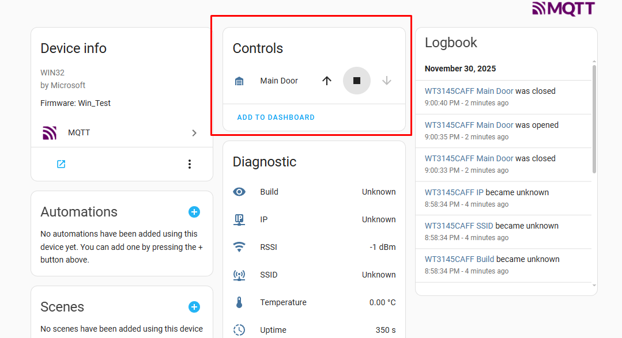Add Controls card to dashboard

[x=276, y=117]
